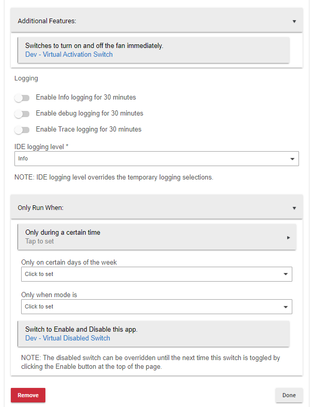Click the Only Run When header title
The image size is (315, 407).
[x=40, y=208]
